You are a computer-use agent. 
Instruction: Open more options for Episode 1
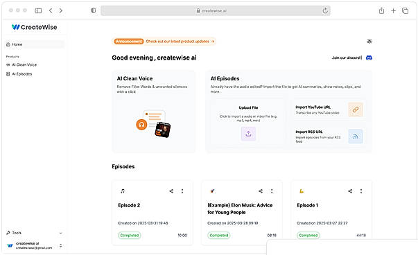point(361,191)
